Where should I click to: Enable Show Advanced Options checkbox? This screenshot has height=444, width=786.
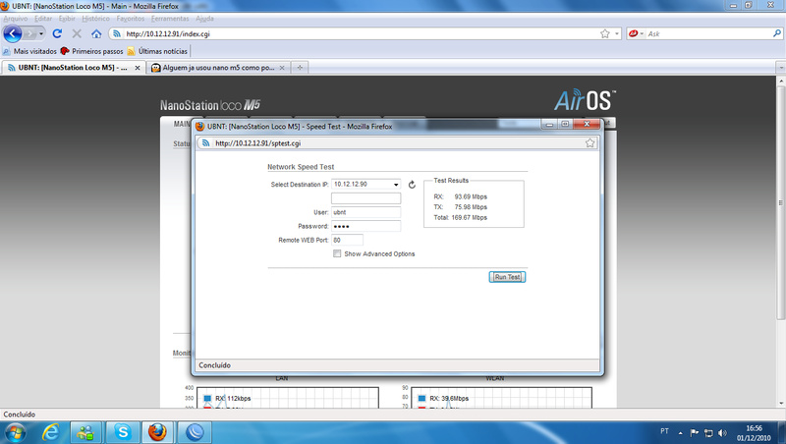[x=337, y=253]
